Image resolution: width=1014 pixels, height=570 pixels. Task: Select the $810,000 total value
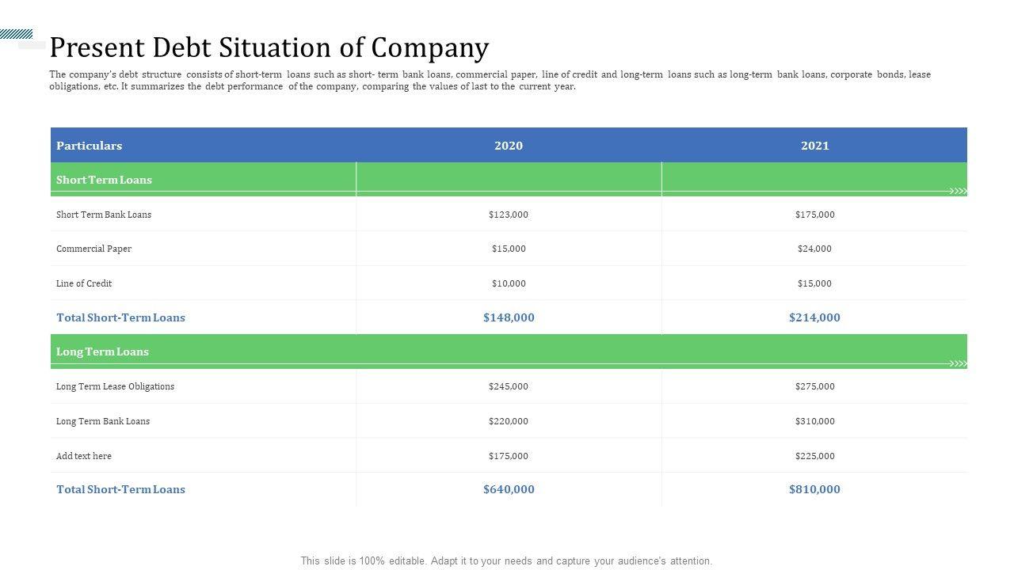[x=814, y=489]
